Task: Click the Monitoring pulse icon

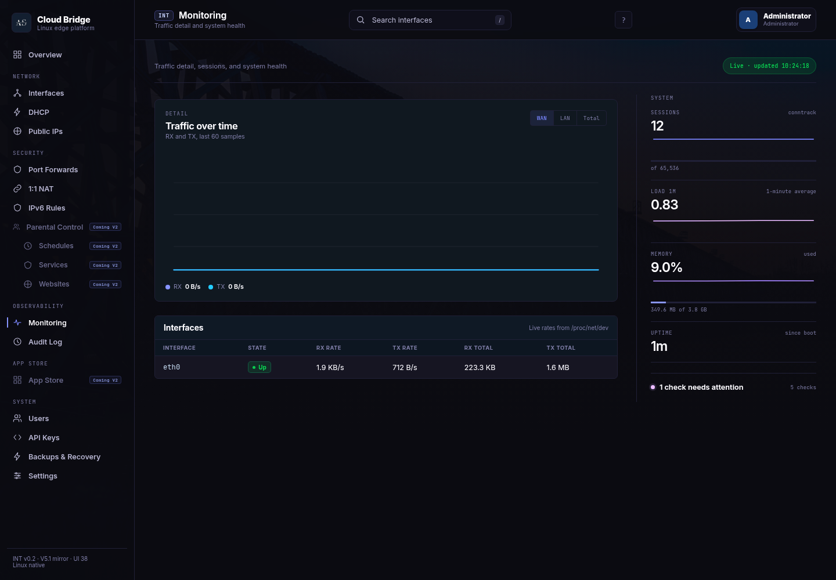Action: click(17, 322)
